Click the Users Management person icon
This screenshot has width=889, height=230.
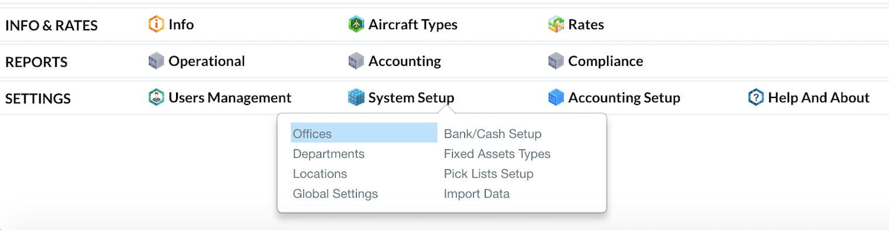click(156, 97)
